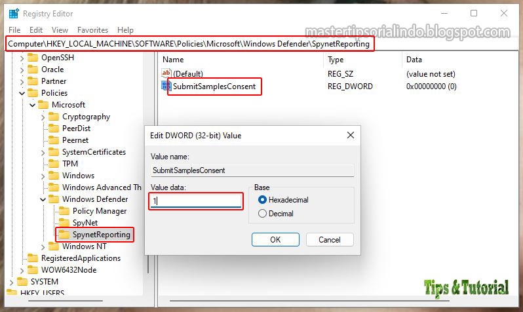
Task: Click the 0x00000000 (0) data cell
Action: 431,87
